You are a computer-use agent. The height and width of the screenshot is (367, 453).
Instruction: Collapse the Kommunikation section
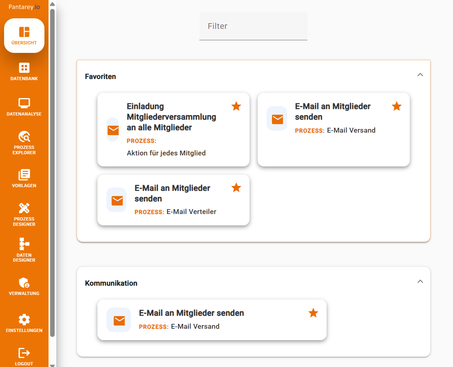pos(420,281)
